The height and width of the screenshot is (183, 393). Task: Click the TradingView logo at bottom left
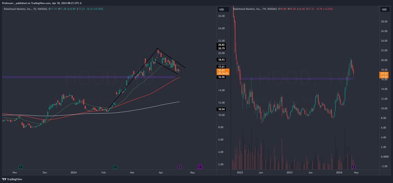point(12,179)
